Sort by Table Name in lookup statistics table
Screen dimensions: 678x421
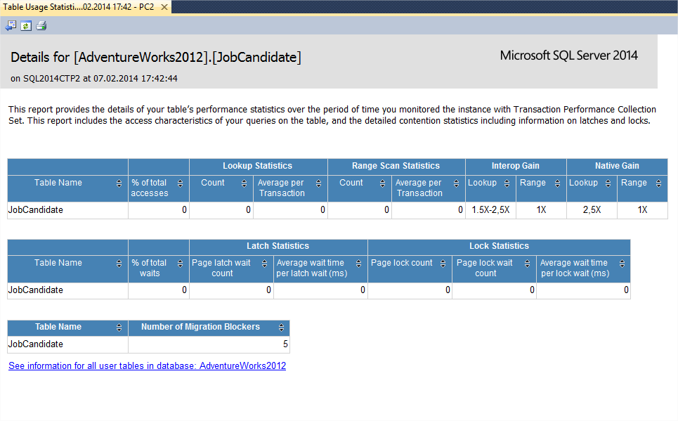click(x=119, y=183)
